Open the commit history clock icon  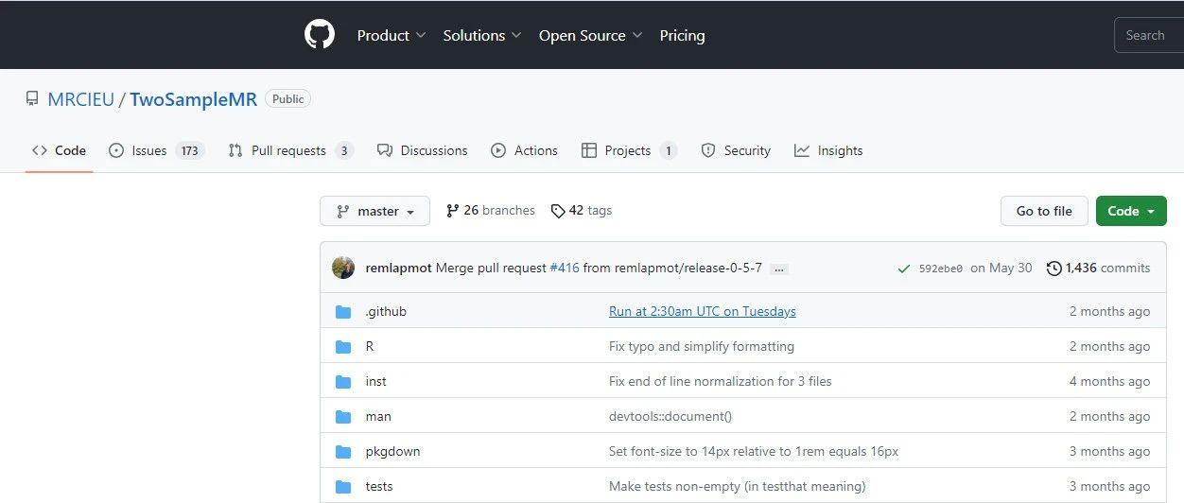[x=1053, y=269]
